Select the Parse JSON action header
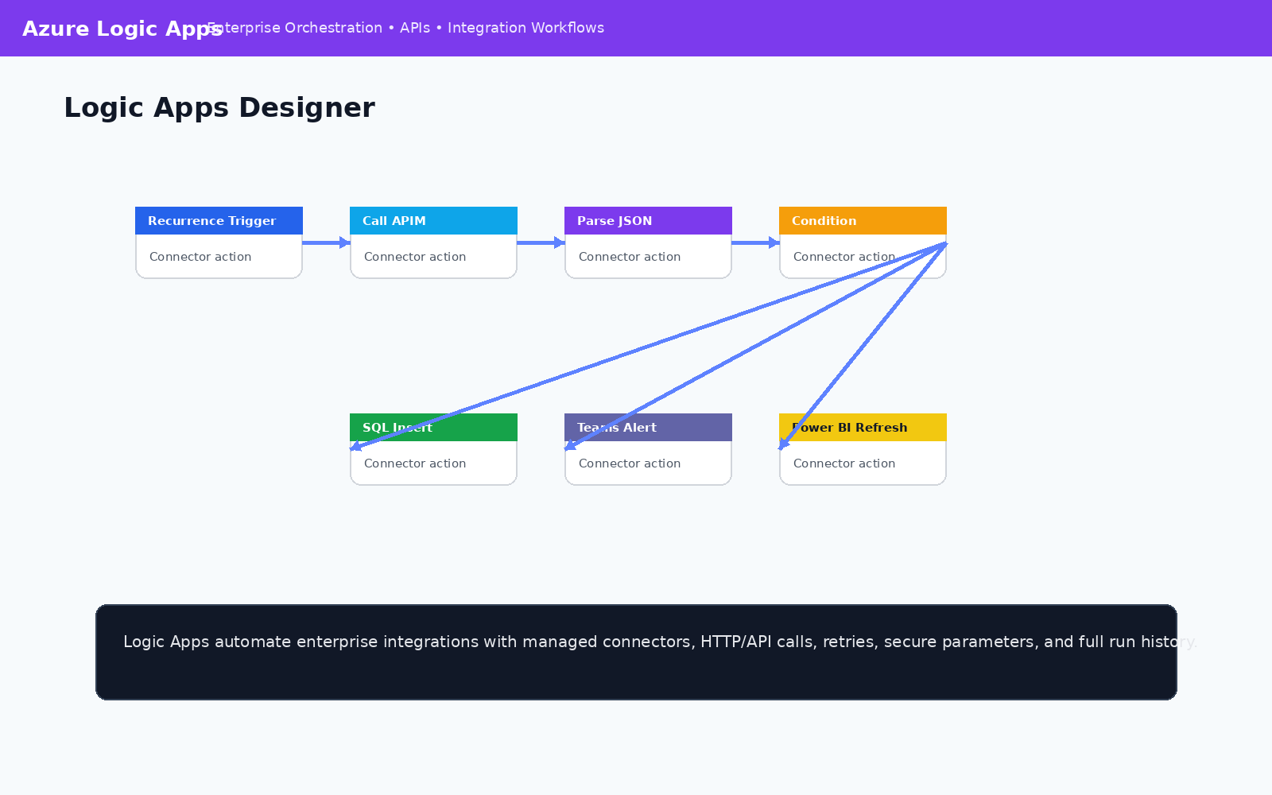 (x=648, y=221)
